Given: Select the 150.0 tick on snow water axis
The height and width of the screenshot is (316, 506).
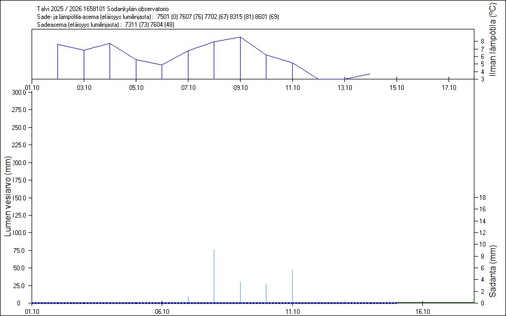Looking at the screenshot, I should tap(19, 198).
